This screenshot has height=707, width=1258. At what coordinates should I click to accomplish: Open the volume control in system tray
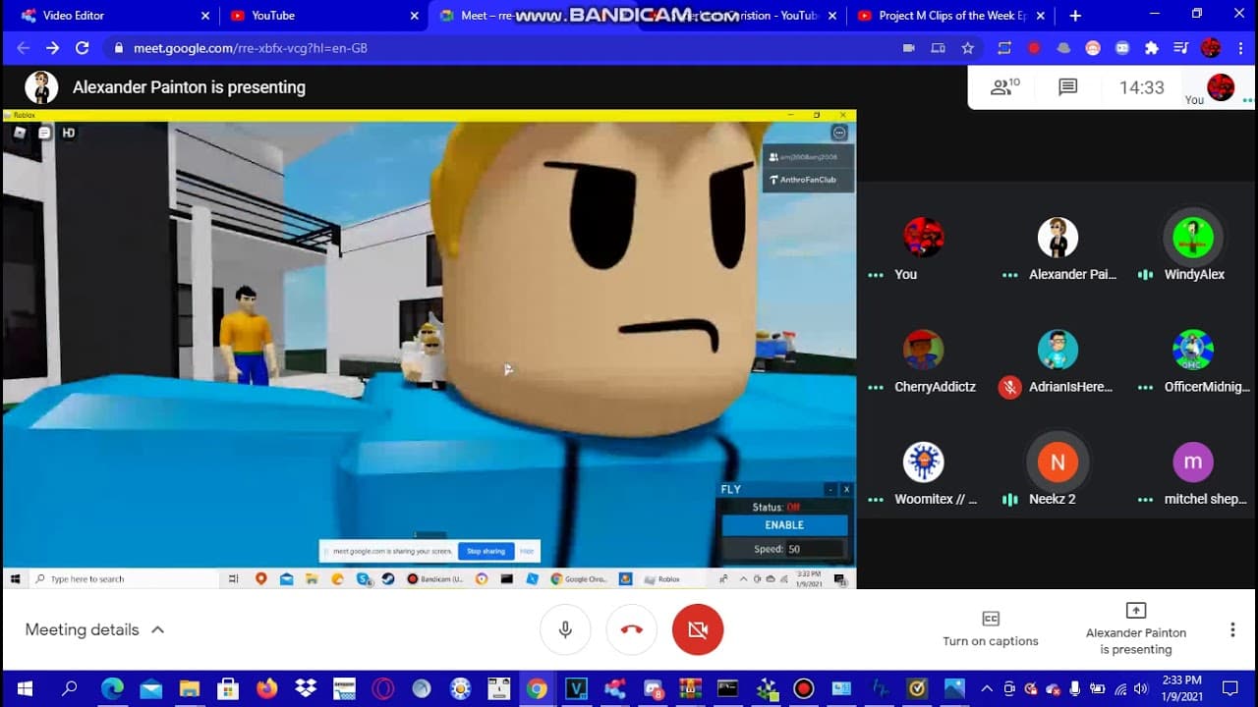pos(1140,688)
